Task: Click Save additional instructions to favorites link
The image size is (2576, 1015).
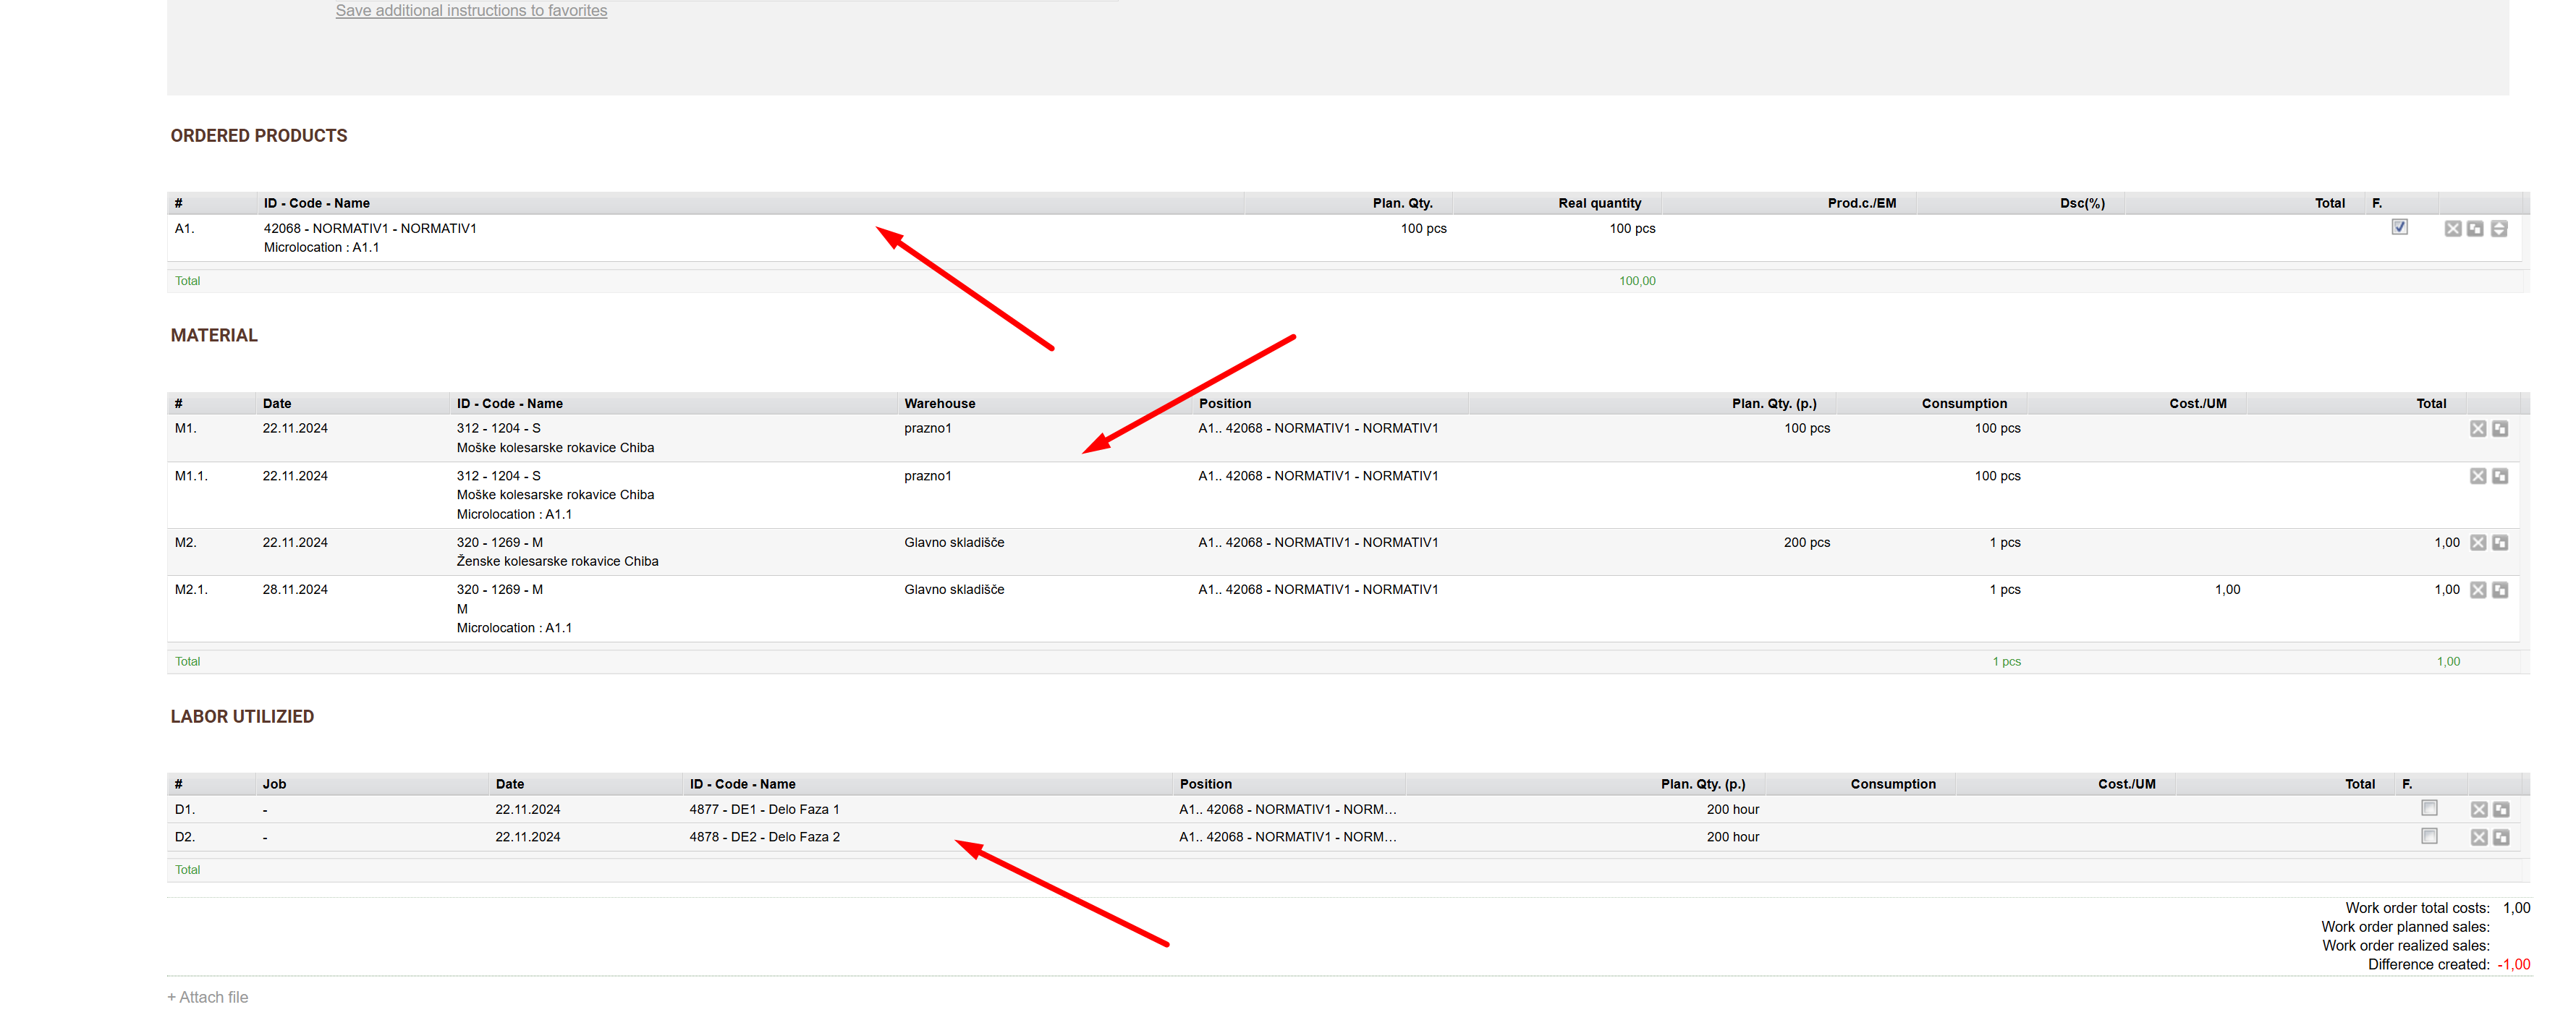Action: pos(471,11)
